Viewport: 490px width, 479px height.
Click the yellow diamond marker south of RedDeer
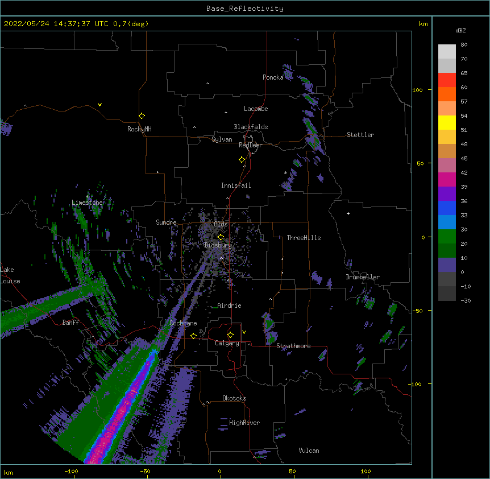[242, 160]
